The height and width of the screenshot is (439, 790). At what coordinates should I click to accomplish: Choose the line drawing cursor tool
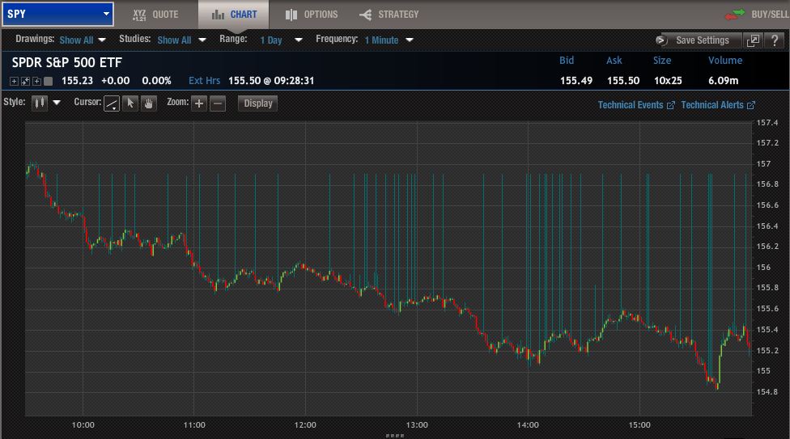pyautogui.click(x=112, y=103)
